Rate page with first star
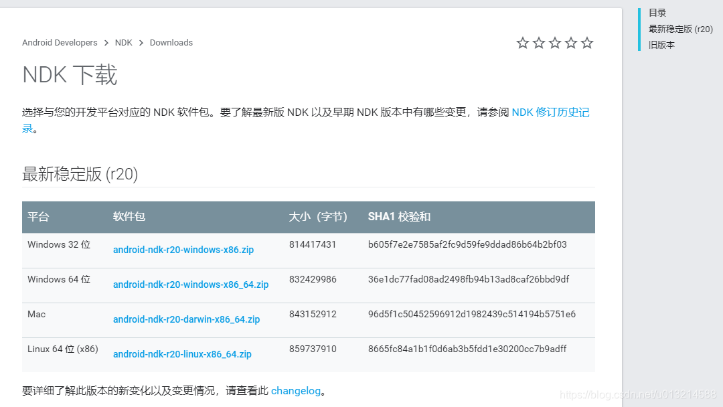This screenshot has width=723, height=407. pos(522,43)
